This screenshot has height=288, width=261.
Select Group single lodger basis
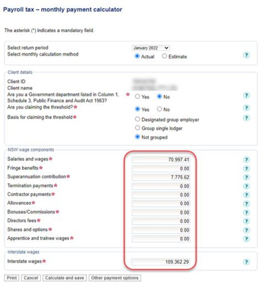point(137,128)
